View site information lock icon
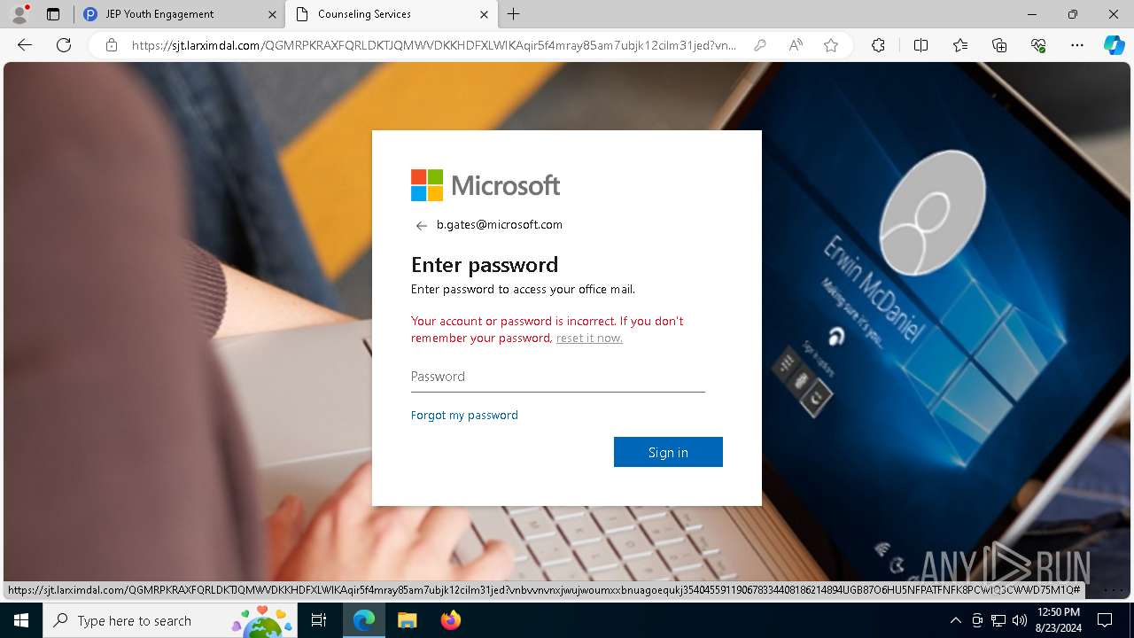 pos(112,45)
